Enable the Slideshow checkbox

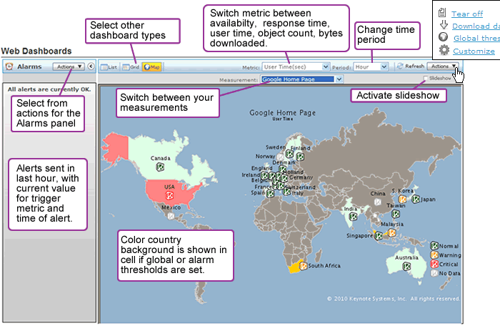click(x=426, y=79)
